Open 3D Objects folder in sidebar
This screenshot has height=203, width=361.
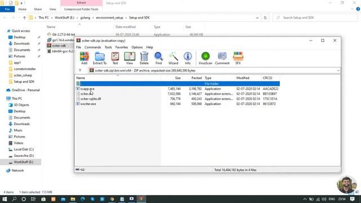pos(21,105)
